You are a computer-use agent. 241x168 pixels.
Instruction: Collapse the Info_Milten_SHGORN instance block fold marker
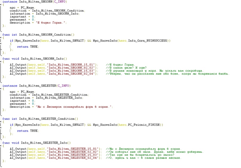[1, 5]
